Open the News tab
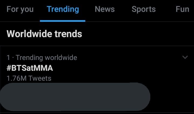194x114 pixels. tap(105, 9)
